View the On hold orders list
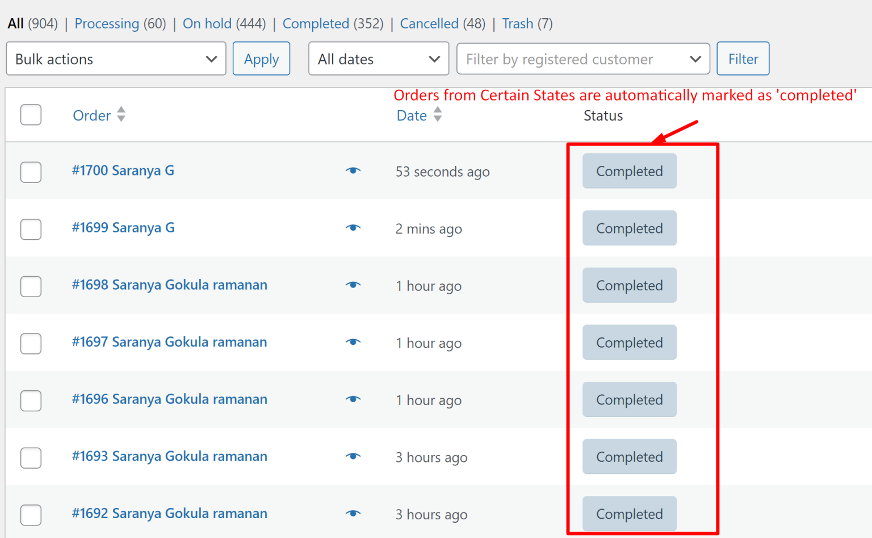This screenshot has height=538, width=872. 207,23
